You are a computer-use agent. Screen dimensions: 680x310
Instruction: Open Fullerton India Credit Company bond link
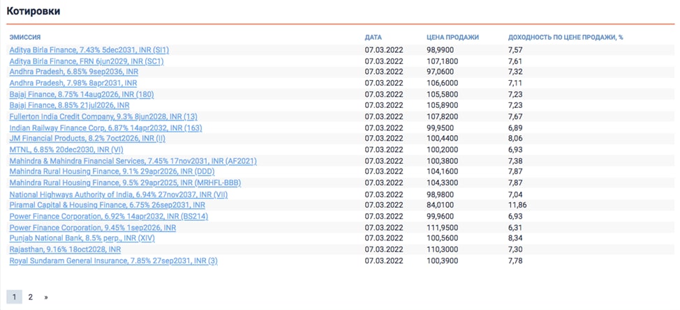click(x=103, y=116)
